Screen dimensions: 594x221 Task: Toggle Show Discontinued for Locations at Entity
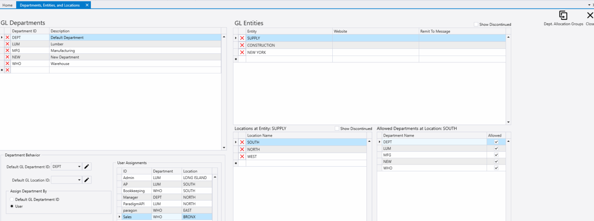(x=337, y=129)
